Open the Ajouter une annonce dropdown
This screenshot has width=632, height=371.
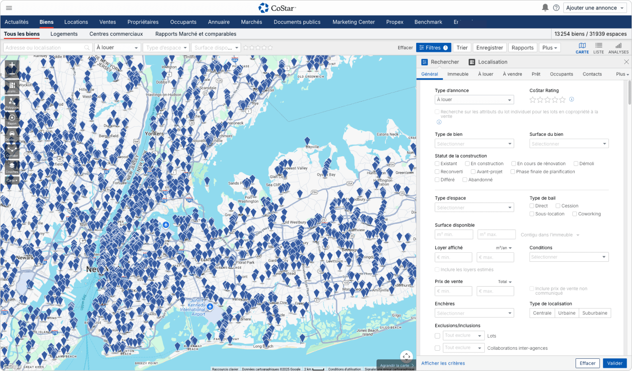tap(595, 8)
